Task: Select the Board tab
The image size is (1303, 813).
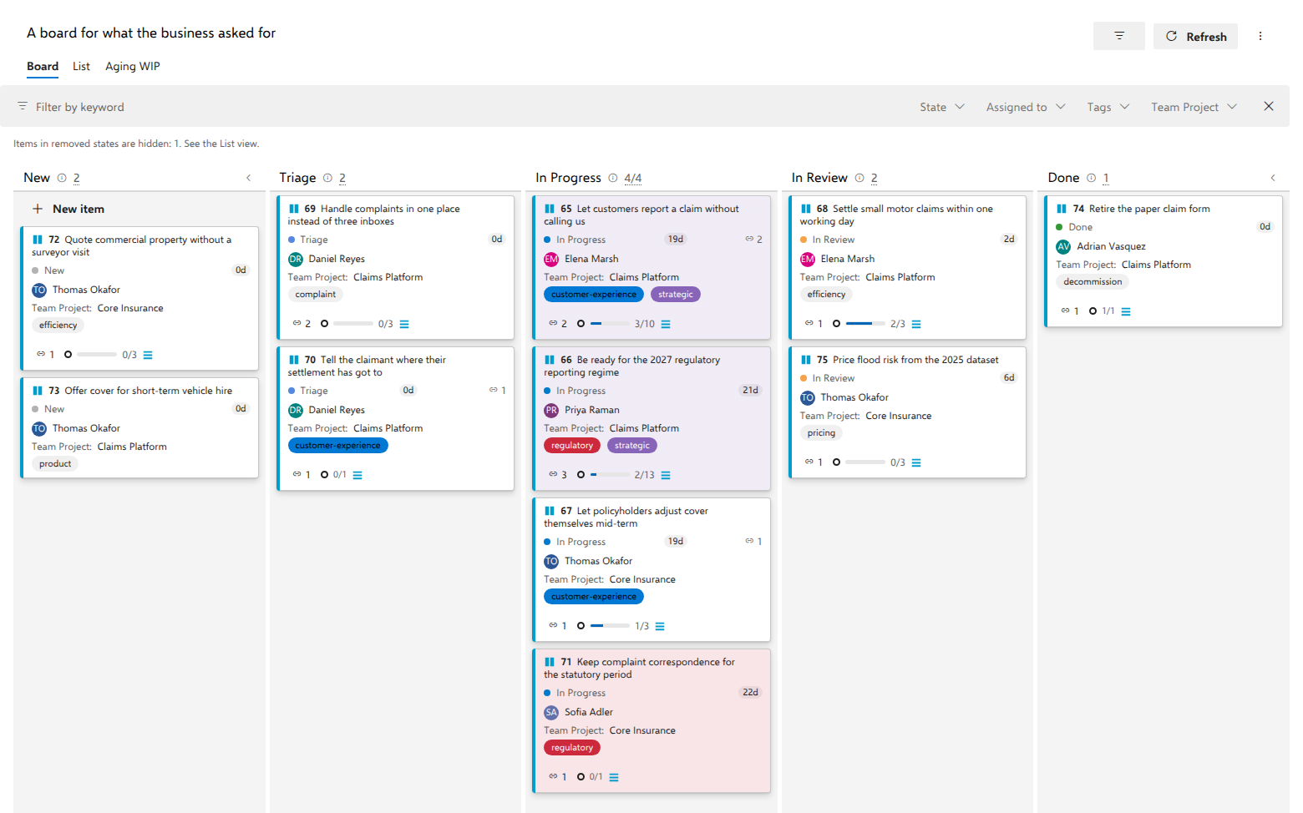Action: pos(43,66)
